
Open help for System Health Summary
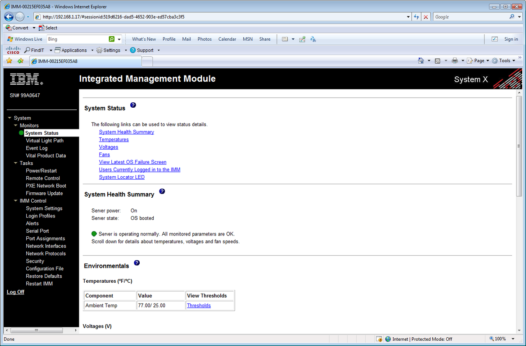[162, 191]
